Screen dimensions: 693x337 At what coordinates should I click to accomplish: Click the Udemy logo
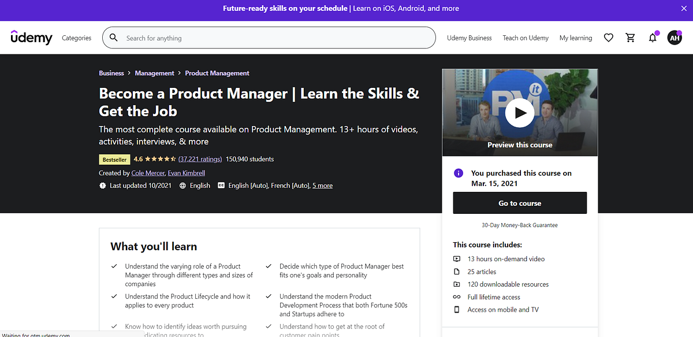pos(31,38)
